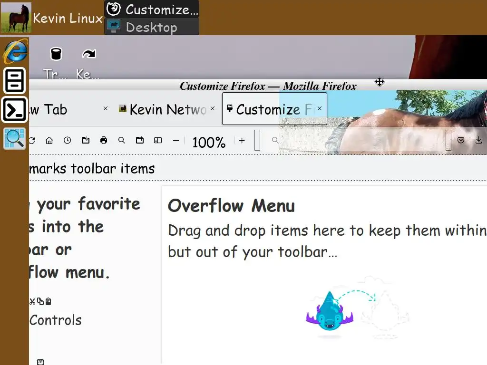Click the Home icon in the toolbar
The height and width of the screenshot is (365, 487).
pyautogui.click(x=49, y=141)
